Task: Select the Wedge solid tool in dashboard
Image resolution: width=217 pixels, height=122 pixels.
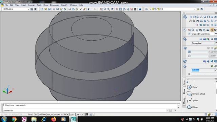Action: [x=198, y=17]
